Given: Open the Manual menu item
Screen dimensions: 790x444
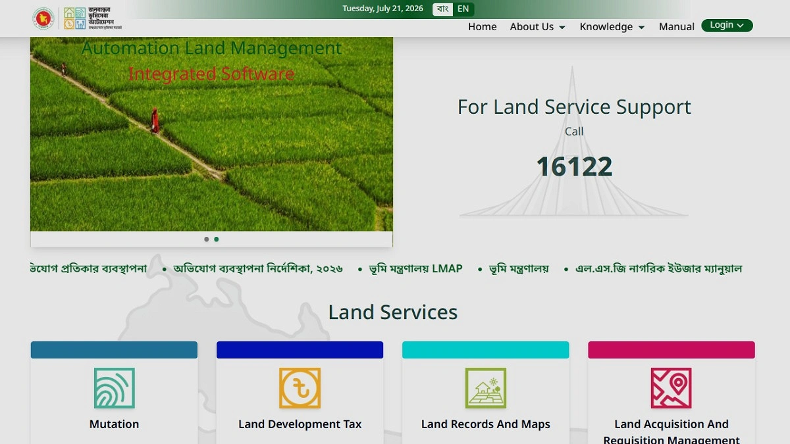Looking at the screenshot, I should [677, 27].
